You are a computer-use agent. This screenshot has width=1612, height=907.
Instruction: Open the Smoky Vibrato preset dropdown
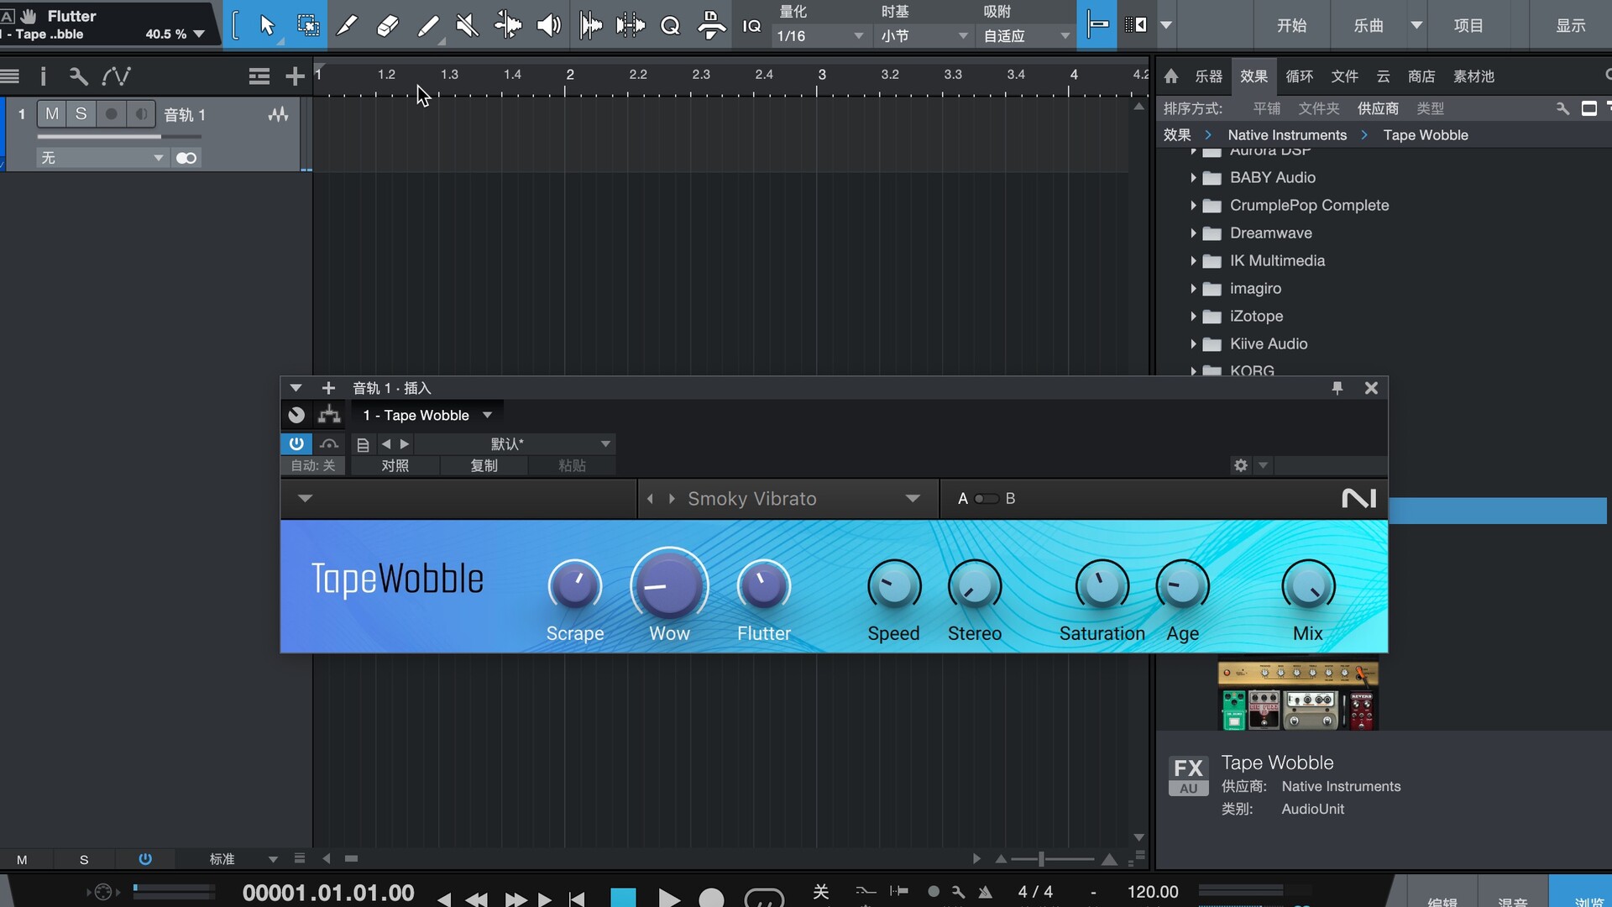click(912, 499)
